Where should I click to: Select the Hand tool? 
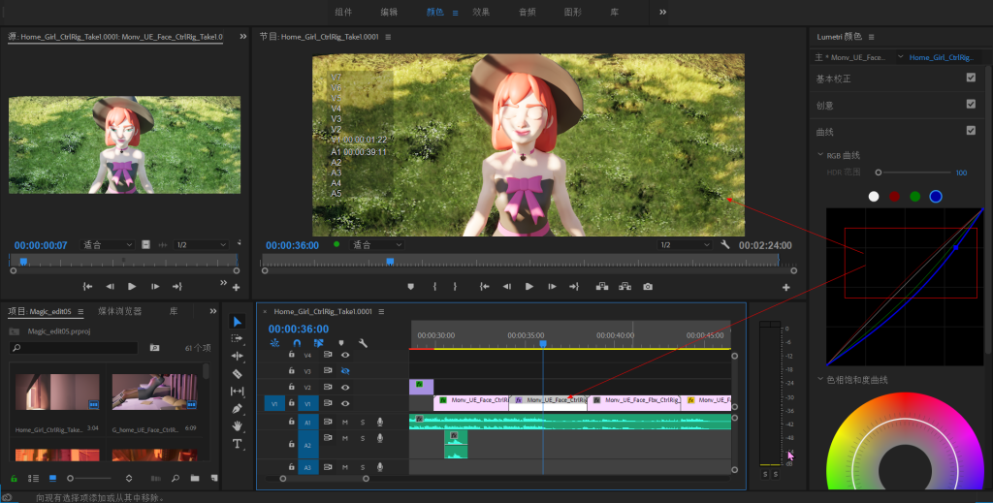click(237, 425)
